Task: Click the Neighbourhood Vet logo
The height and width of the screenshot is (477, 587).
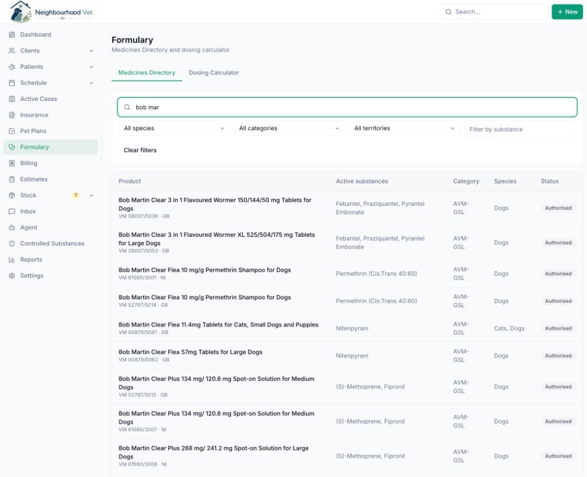Action: 51,11
